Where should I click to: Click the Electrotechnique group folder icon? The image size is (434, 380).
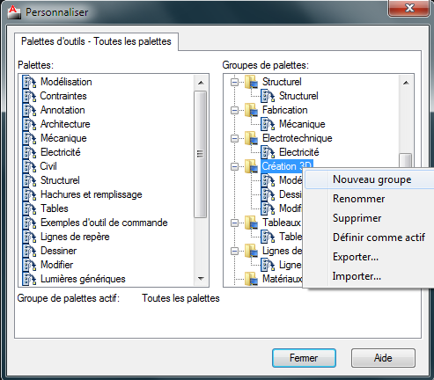point(252,138)
